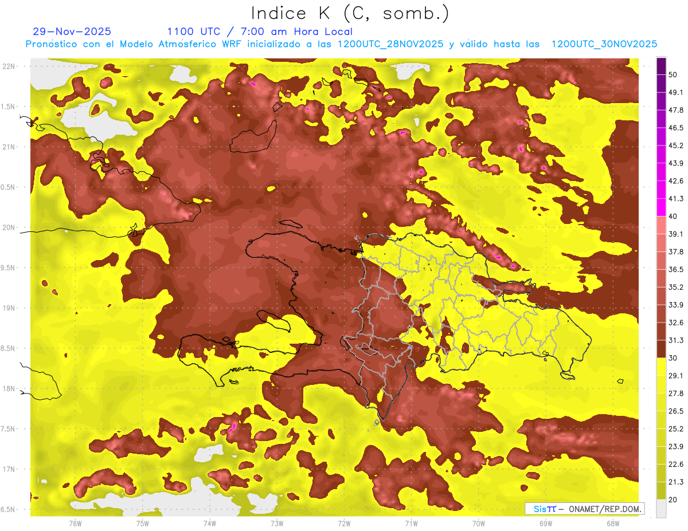688x531 pixels.
Task: Click the initialization time "1200UTC_28NOV2025"
Action: coord(390,44)
